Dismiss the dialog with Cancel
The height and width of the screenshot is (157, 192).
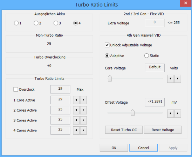(143, 148)
